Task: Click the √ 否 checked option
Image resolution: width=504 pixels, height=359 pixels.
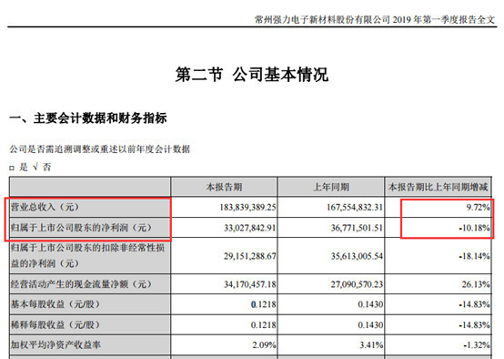Action: point(42,167)
